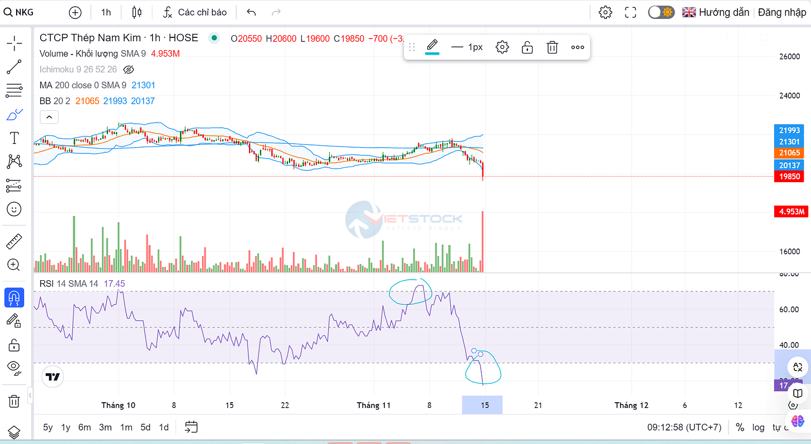Click the green market status dot
Screen dimensions: 811x444
[x=213, y=38]
